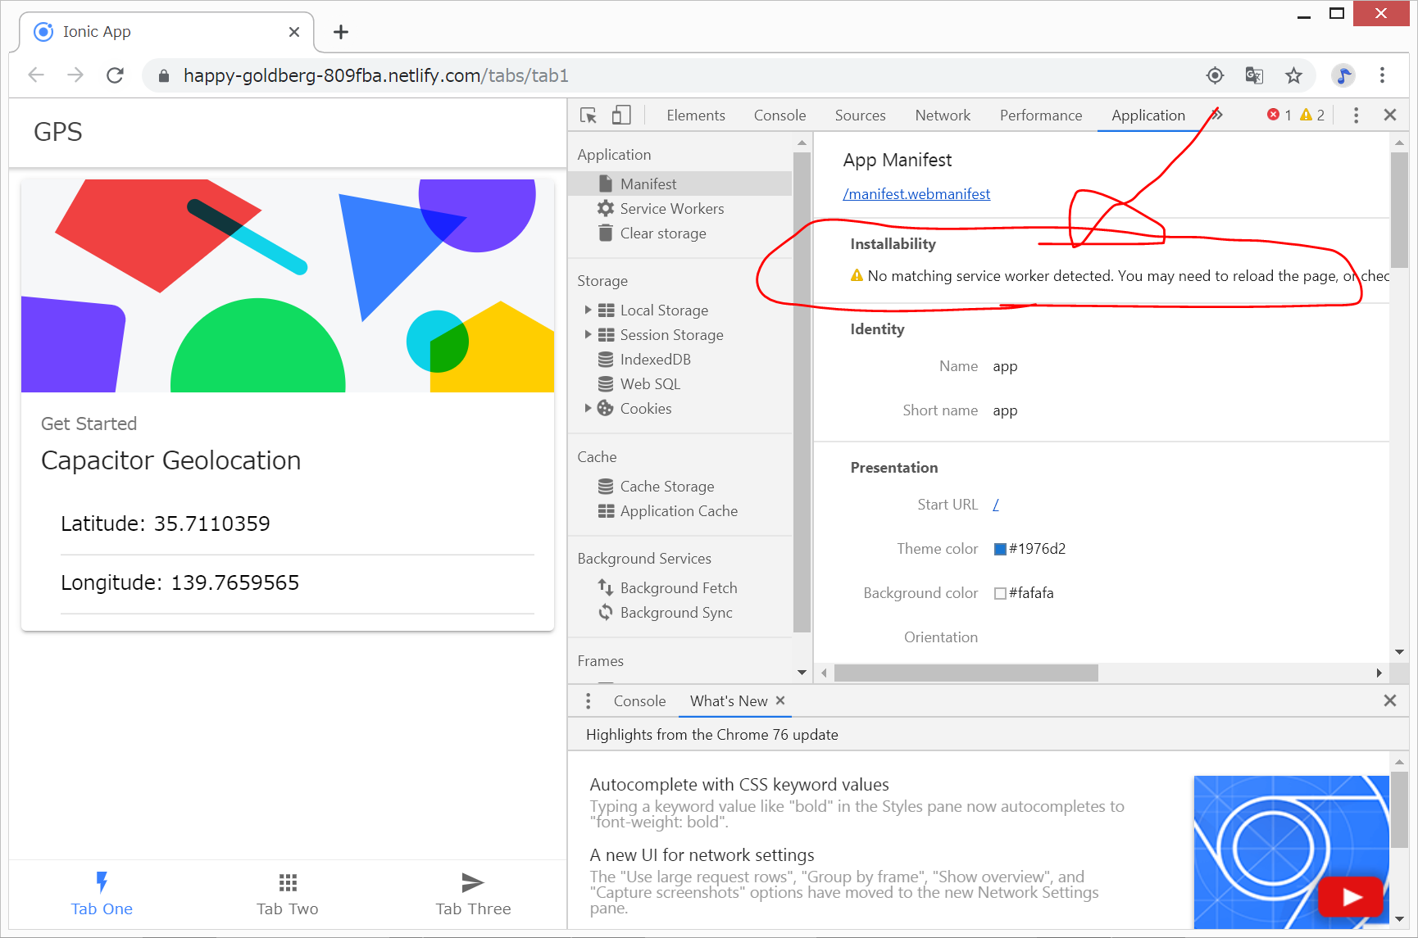Screen dimensions: 1418x938
Task: Reload the page with refresh icon
Action: tap(116, 75)
